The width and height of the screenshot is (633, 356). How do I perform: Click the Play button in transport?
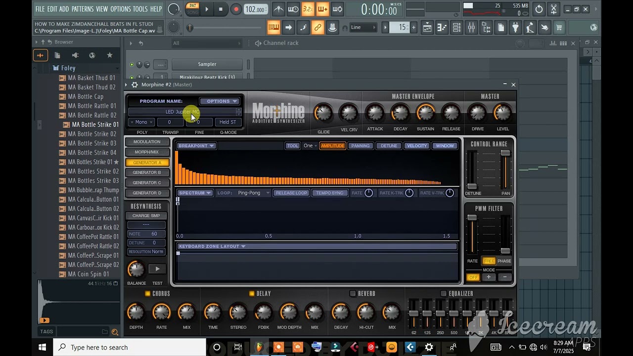pos(207,9)
